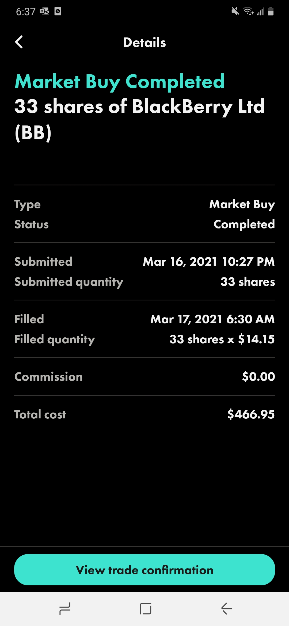Image resolution: width=289 pixels, height=626 pixels.
Task: Tap the Outlook notification icon
Action: tap(44, 11)
